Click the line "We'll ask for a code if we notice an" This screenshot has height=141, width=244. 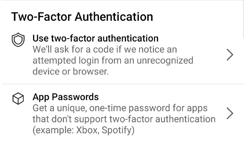click(x=105, y=49)
